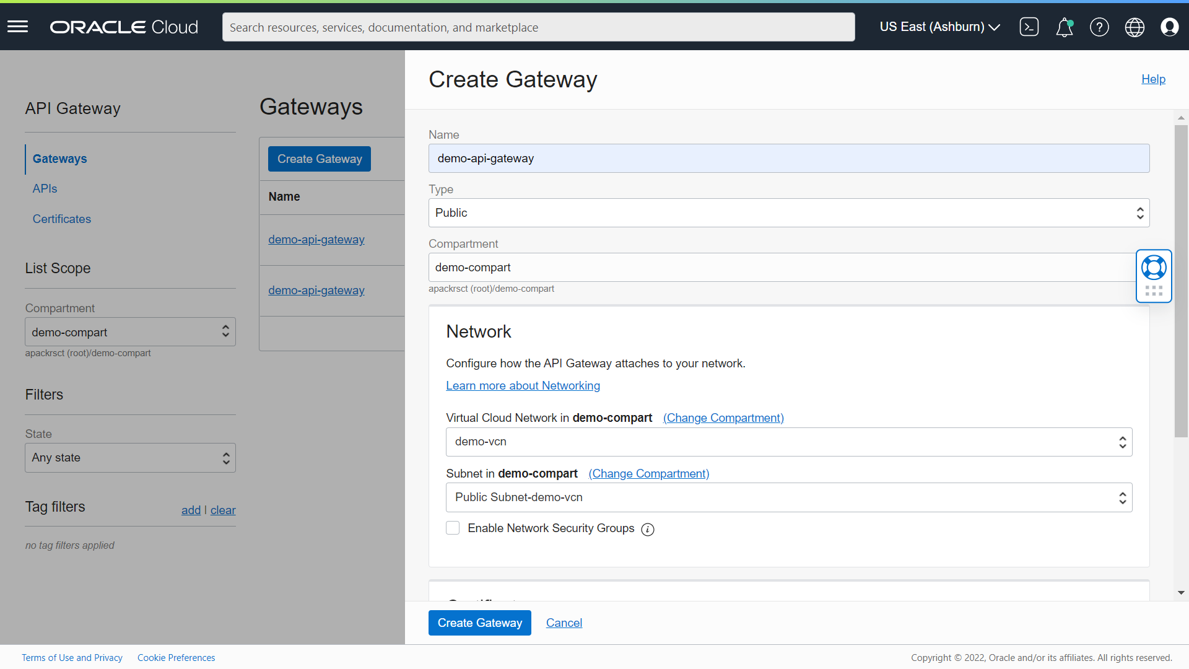Open Certificates in the sidebar

61,219
